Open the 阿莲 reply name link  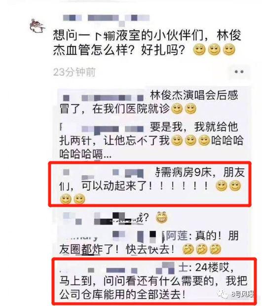pos(177,235)
